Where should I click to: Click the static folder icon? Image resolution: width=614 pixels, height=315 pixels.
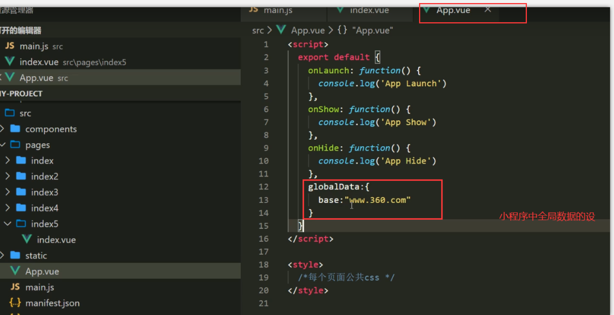click(15, 255)
